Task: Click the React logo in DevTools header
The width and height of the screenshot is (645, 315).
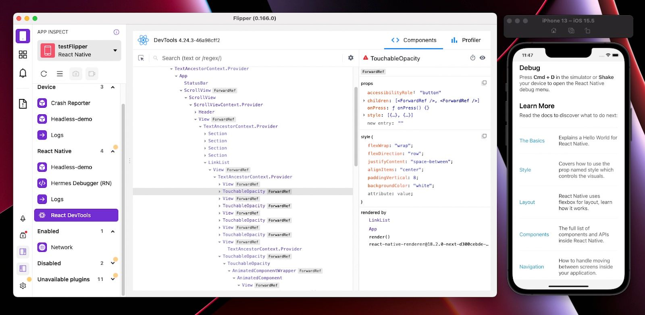Action: [x=143, y=40]
